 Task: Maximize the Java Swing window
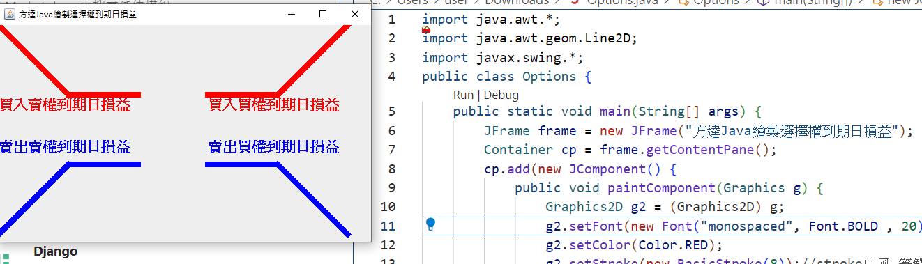point(322,14)
